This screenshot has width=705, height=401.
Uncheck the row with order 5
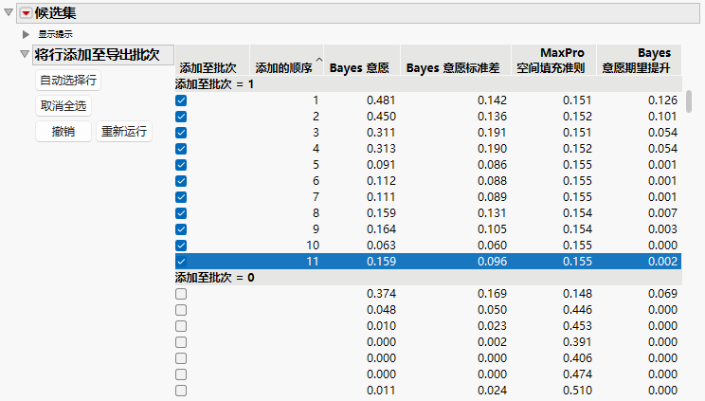(x=181, y=165)
